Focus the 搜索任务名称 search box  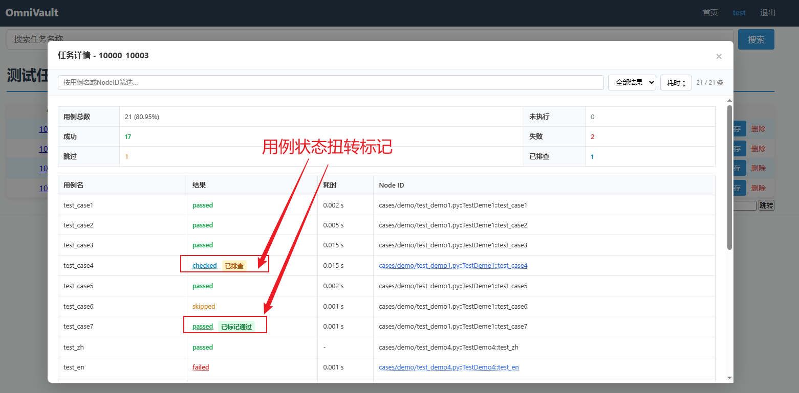click(x=370, y=39)
